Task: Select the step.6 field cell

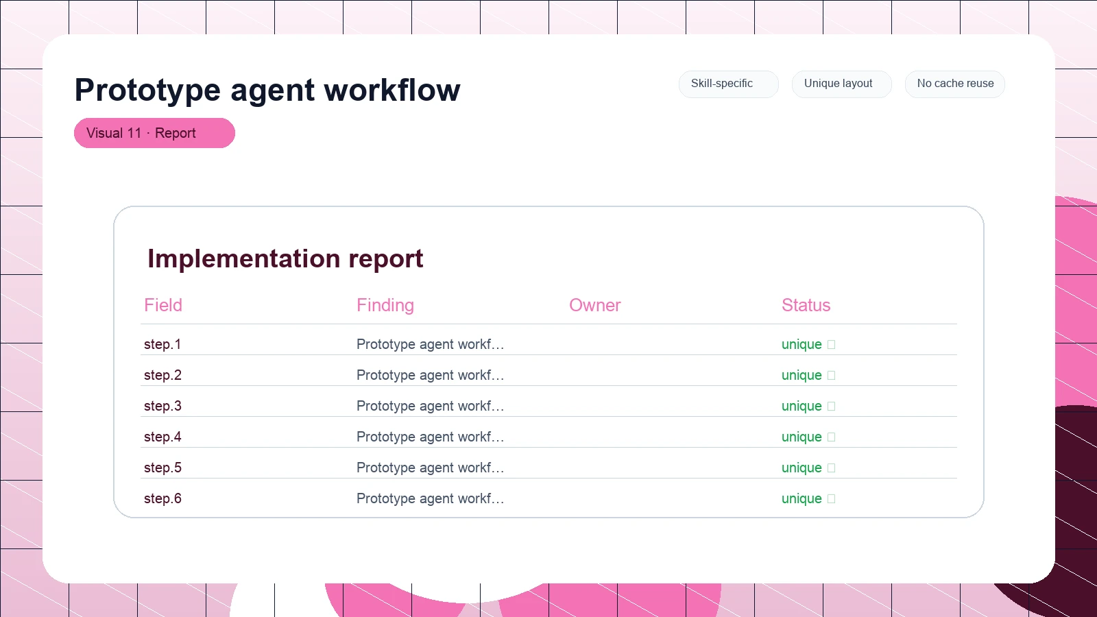Action: point(162,498)
